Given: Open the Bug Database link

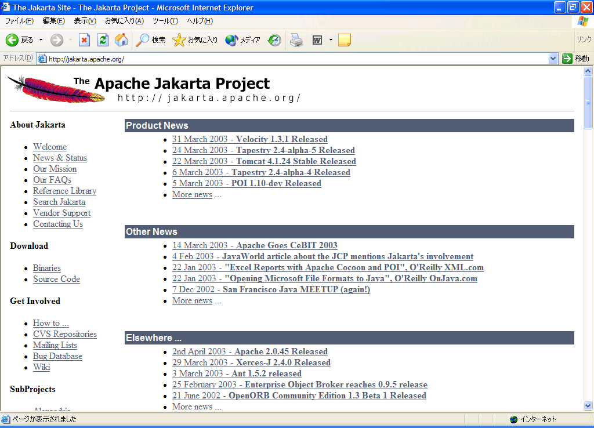Looking at the screenshot, I should (x=57, y=356).
